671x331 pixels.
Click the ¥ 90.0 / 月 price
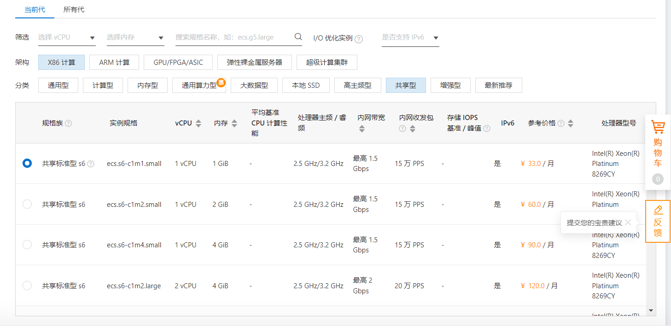point(537,245)
